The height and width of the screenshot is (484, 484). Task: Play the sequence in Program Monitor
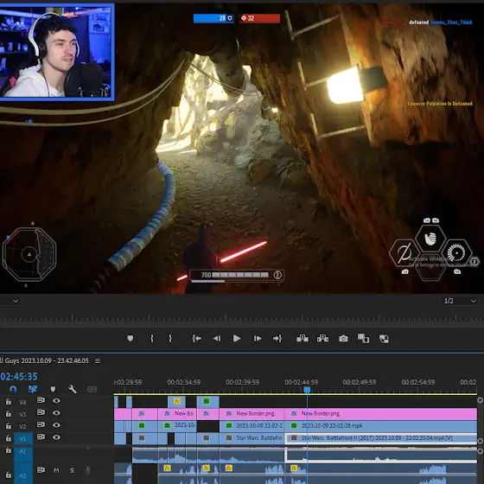pyautogui.click(x=237, y=338)
